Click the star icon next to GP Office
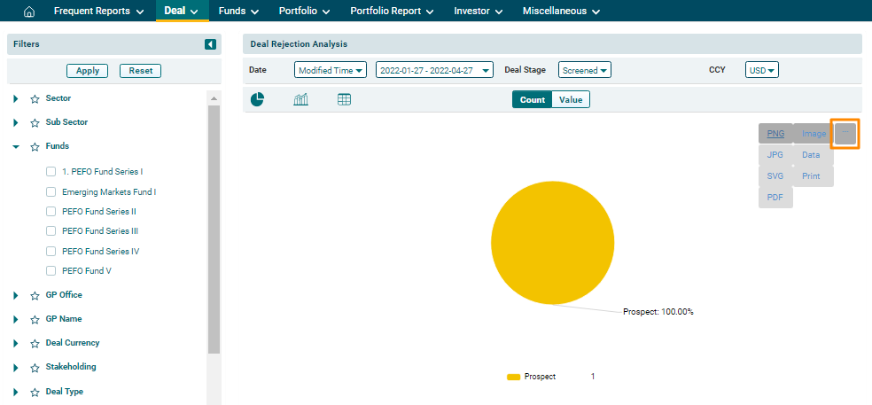This screenshot has height=405, width=872. point(35,296)
